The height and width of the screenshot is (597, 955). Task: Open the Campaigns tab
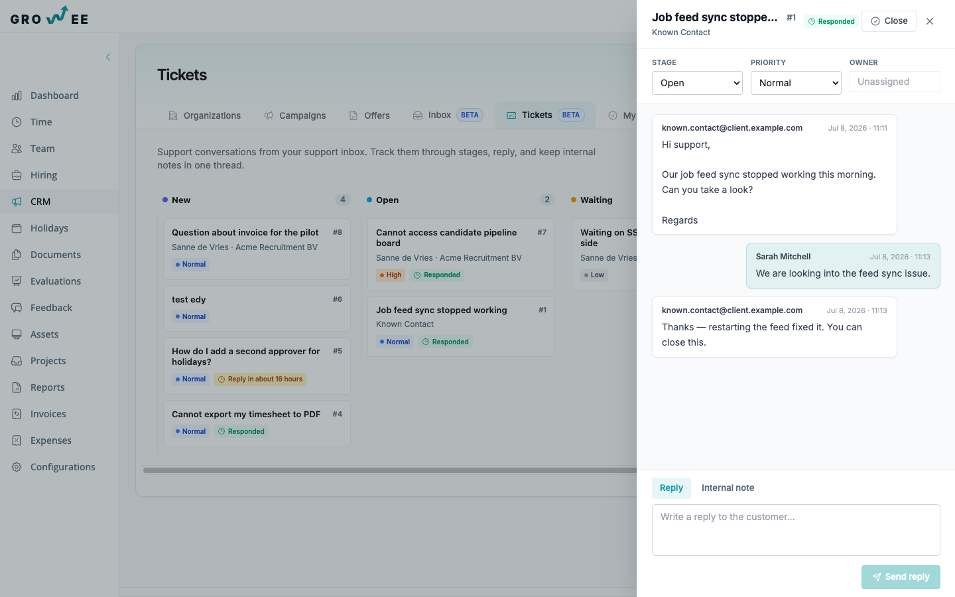click(295, 115)
